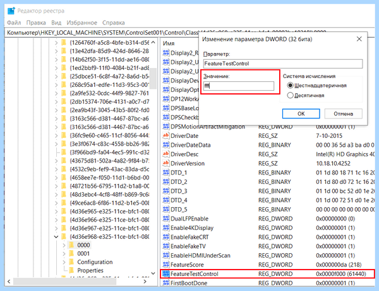Image resolution: width=379 pixels, height=291 pixels.
Task: Click the horizontal scroll left arrow
Action: tap(9, 282)
